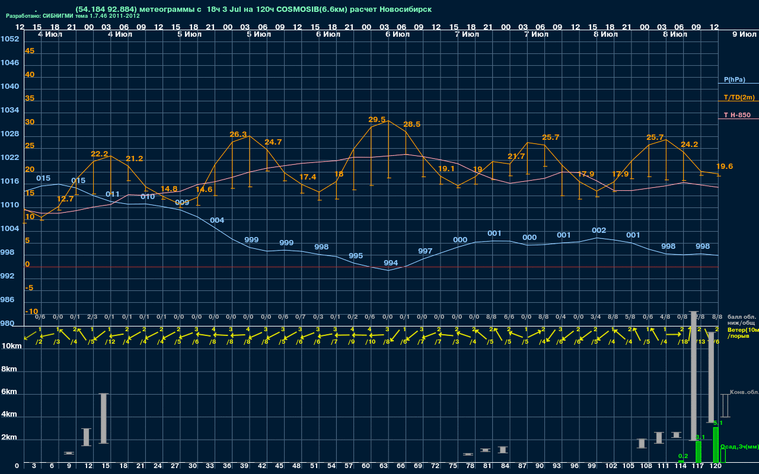Click the tall gray cloud bar at hour 15
Viewport: 759px width, 474px height.
pyautogui.click(x=104, y=418)
